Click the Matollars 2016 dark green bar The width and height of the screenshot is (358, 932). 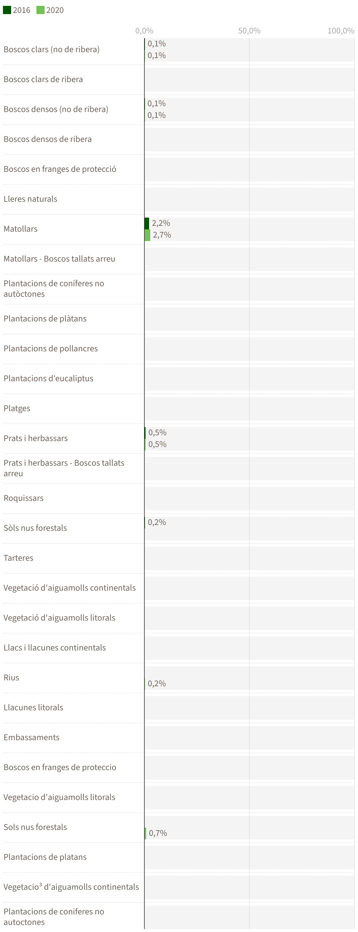point(147,223)
